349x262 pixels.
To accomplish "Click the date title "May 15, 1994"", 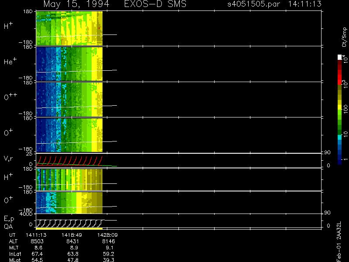I will click(76, 4).
